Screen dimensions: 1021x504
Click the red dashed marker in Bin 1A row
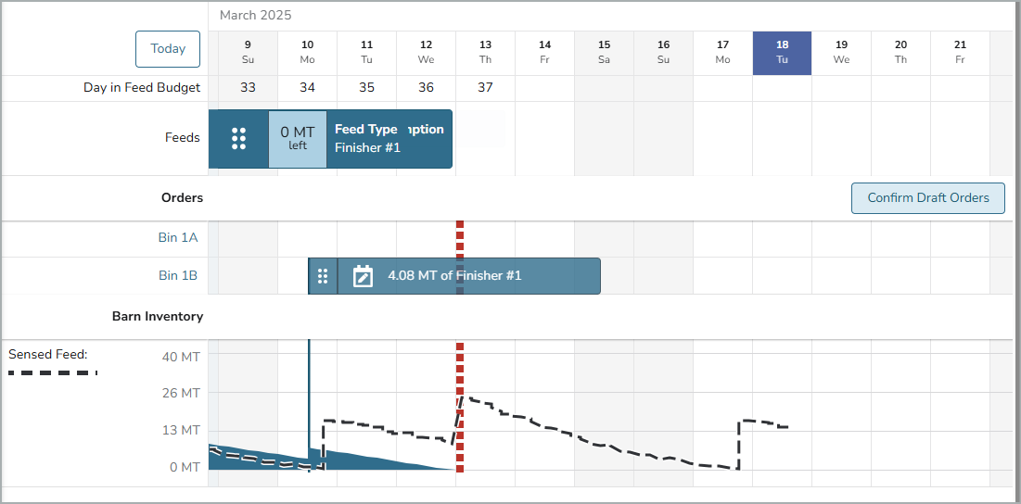(x=459, y=238)
